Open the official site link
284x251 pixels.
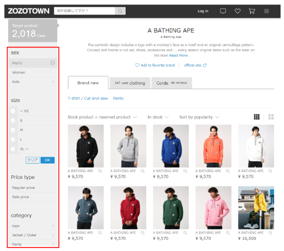192,65
